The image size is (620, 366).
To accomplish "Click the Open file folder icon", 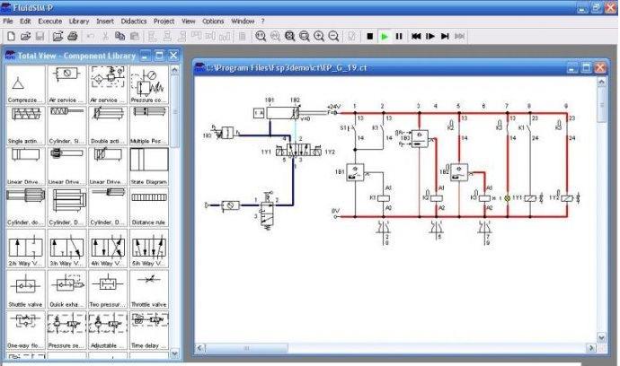I will tap(25, 36).
